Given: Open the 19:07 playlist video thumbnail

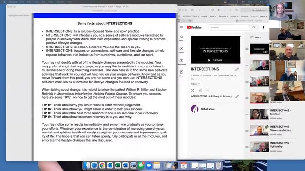Looking at the screenshot, I should point(259,97).
